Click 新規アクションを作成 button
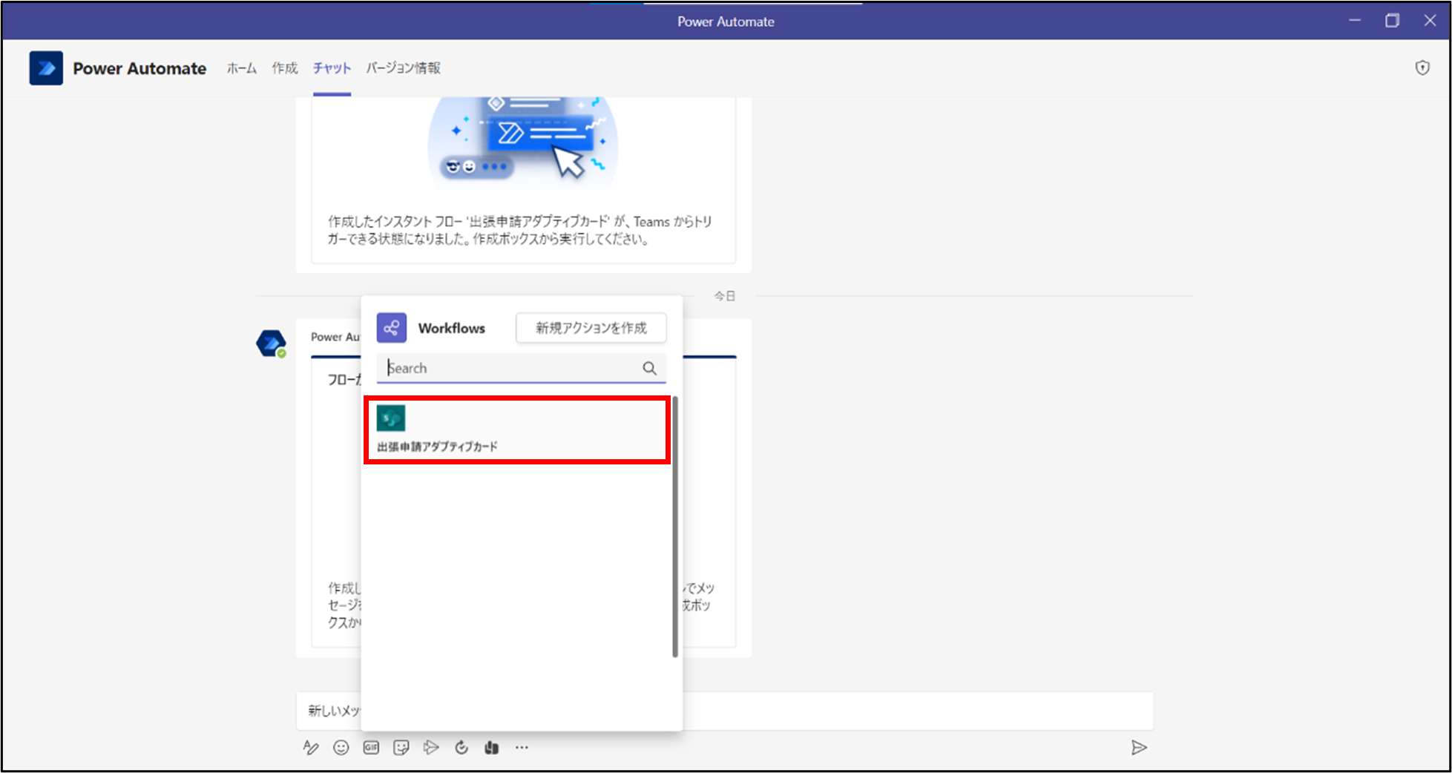Screen dimensions: 1452x773 click(591, 327)
